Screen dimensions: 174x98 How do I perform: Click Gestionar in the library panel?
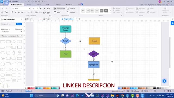[18, 29]
